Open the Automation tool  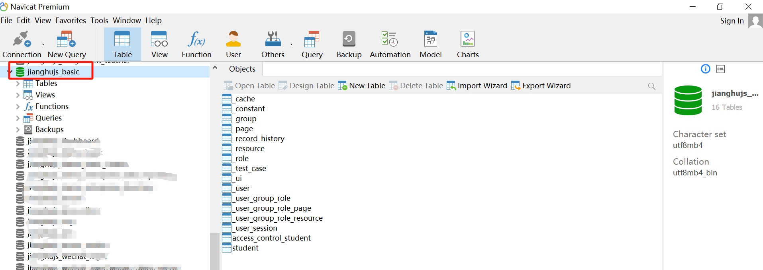pos(390,44)
